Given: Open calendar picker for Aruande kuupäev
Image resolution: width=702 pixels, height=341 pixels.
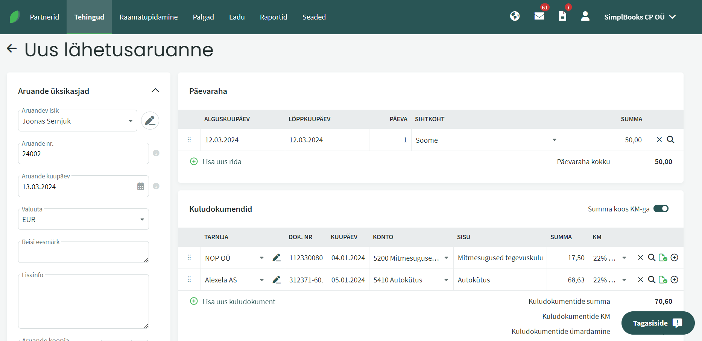Looking at the screenshot, I should click(141, 186).
